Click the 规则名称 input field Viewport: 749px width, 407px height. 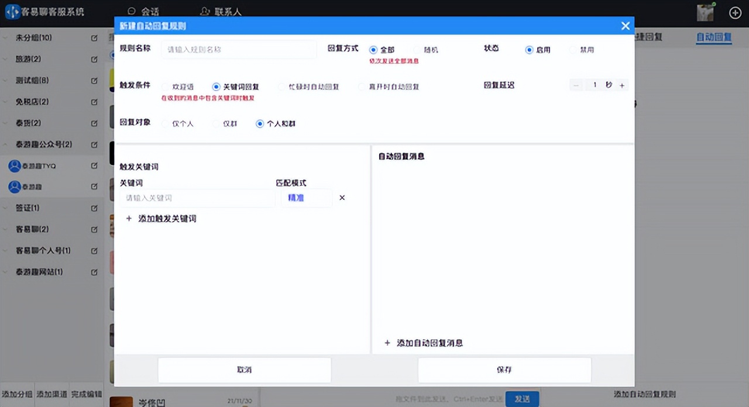[239, 50]
